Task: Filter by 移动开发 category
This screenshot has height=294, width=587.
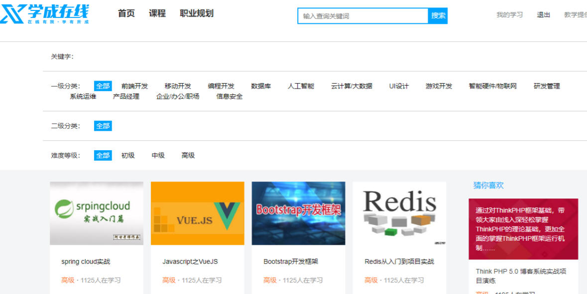Action: 178,86
